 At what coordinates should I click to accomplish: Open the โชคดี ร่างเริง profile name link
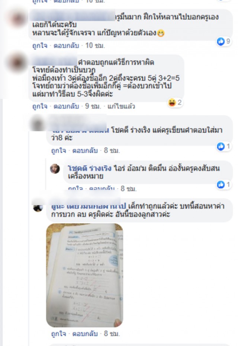[90, 169]
